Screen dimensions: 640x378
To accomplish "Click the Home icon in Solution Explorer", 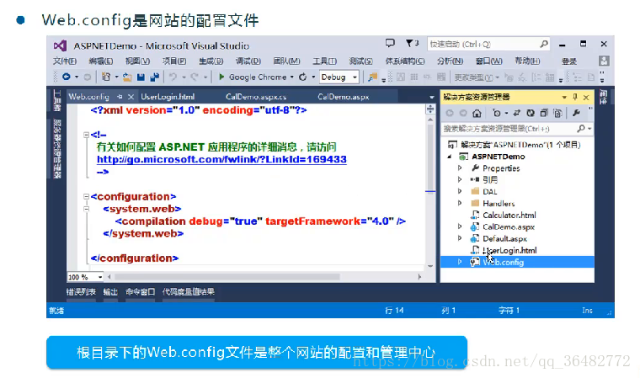I will point(477,113).
